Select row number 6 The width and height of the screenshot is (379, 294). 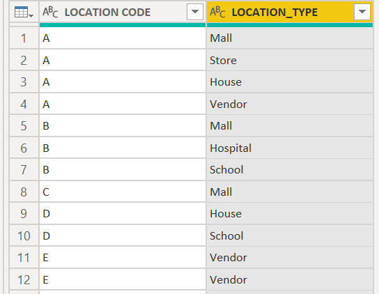click(x=24, y=148)
